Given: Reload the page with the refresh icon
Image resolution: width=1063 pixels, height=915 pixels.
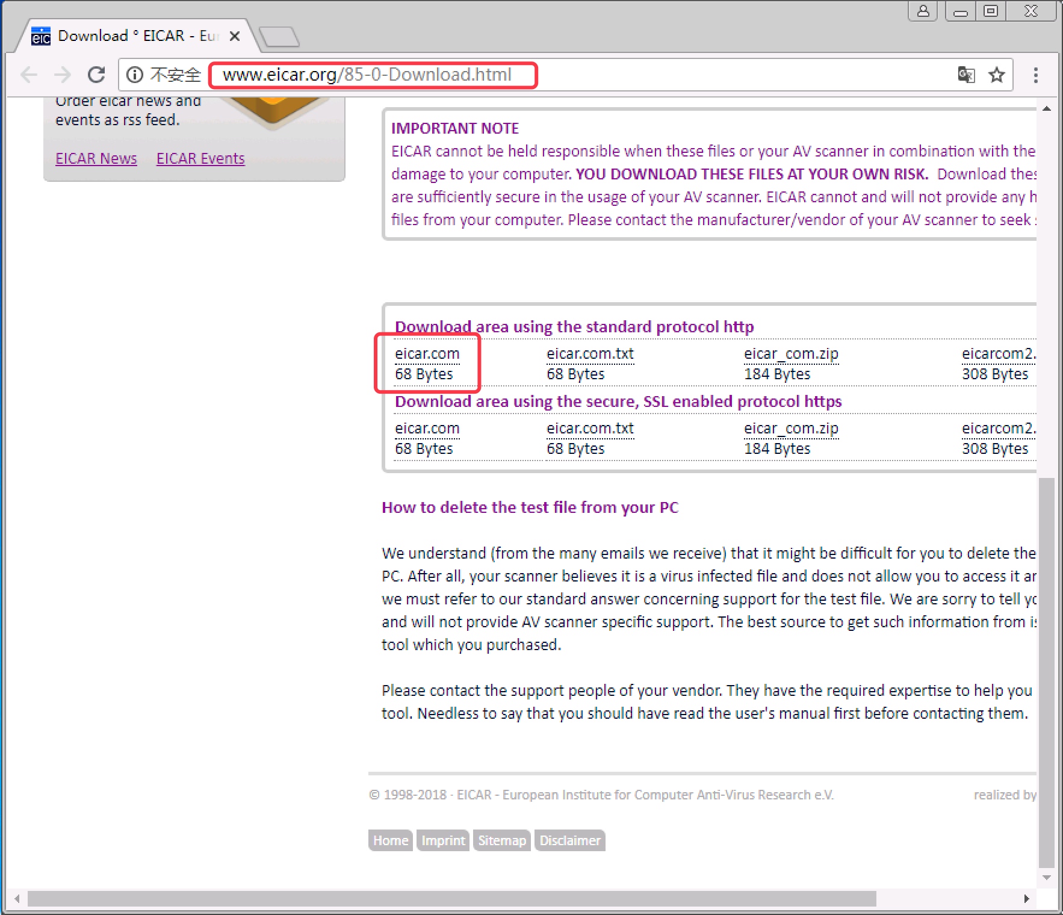Looking at the screenshot, I should [96, 75].
